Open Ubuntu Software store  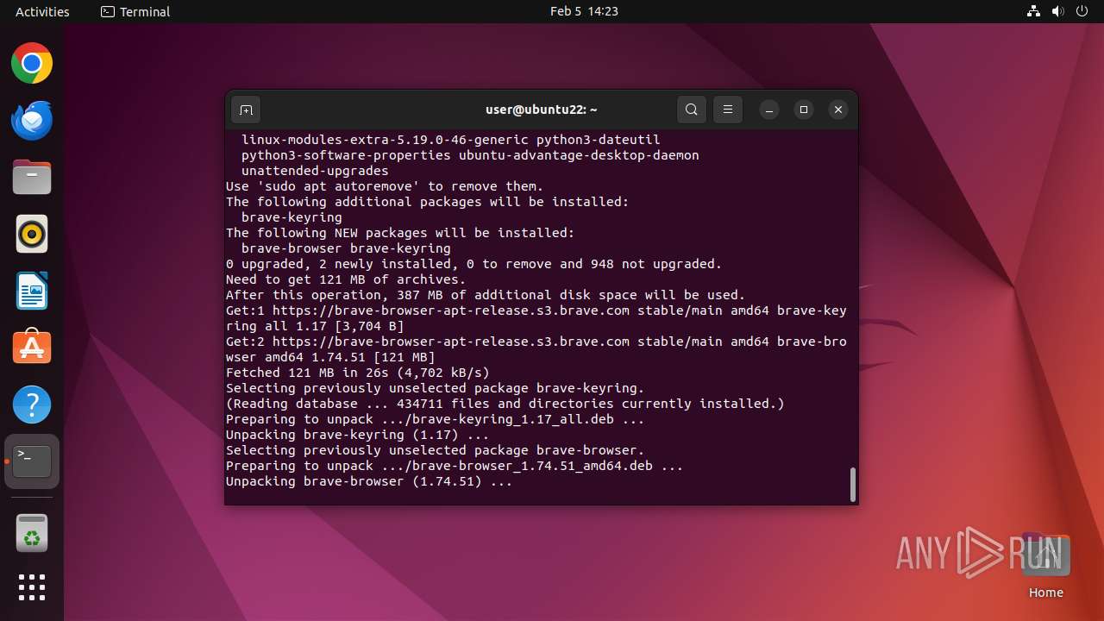coord(32,348)
